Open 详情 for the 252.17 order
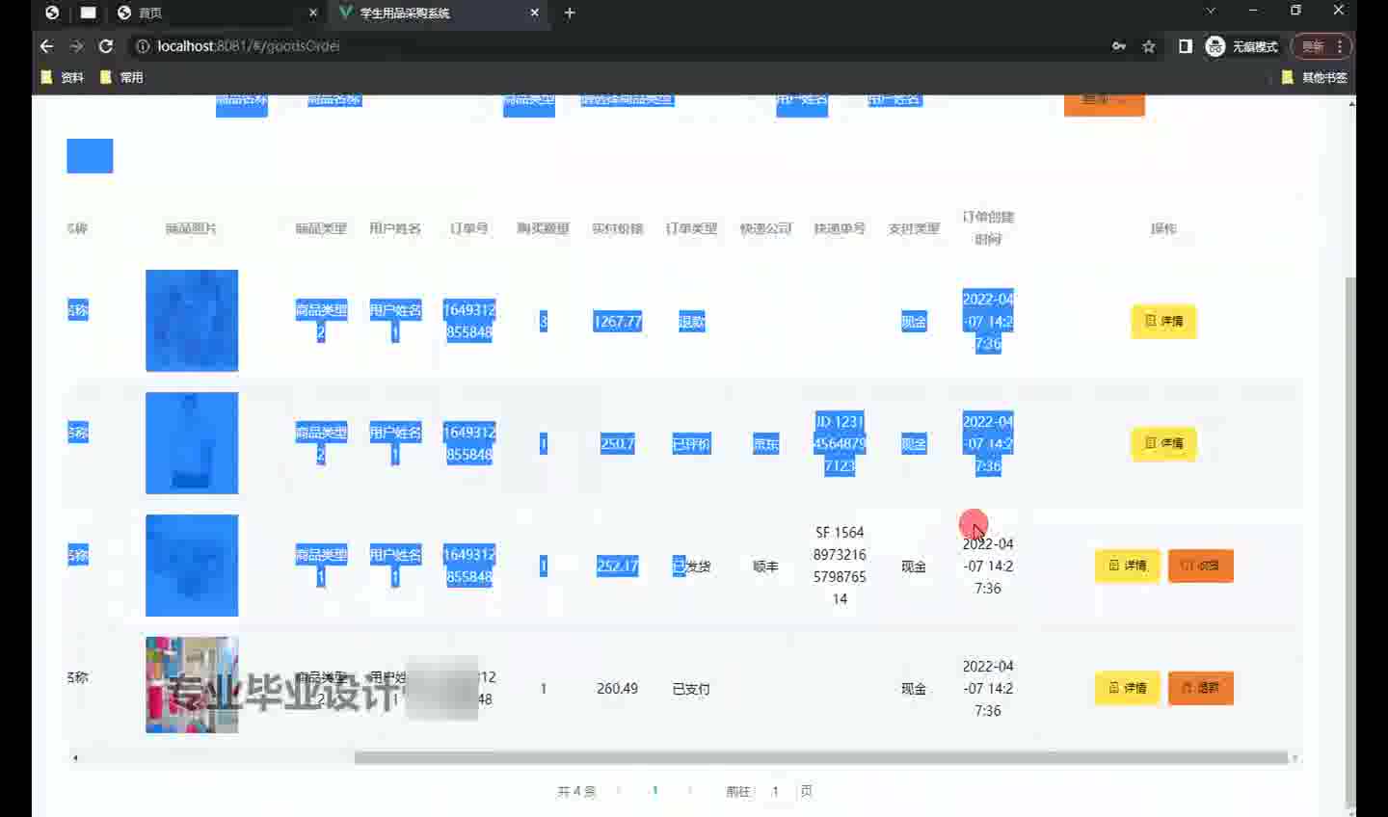Image resolution: width=1388 pixels, height=817 pixels. click(x=1127, y=566)
